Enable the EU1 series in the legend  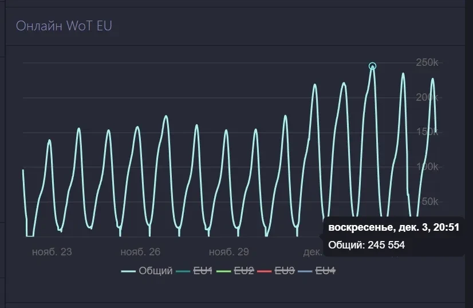(x=203, y=271)
